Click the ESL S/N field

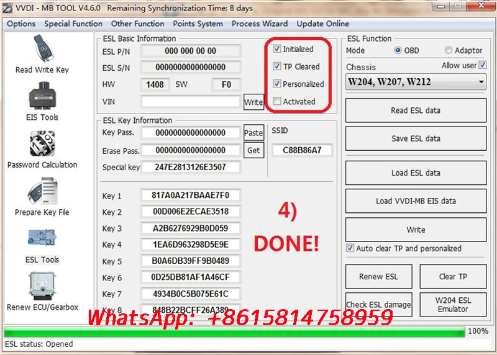(191, 67)
